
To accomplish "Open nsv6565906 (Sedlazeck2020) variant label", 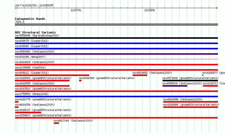I will (x=182, y=83).
